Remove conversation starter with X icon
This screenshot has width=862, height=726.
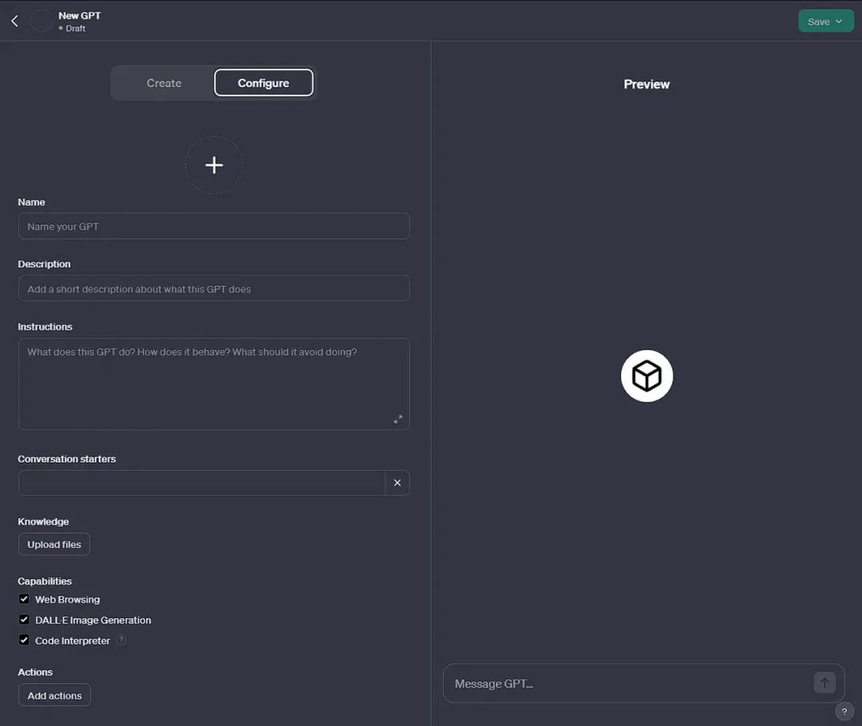point(397,483)
